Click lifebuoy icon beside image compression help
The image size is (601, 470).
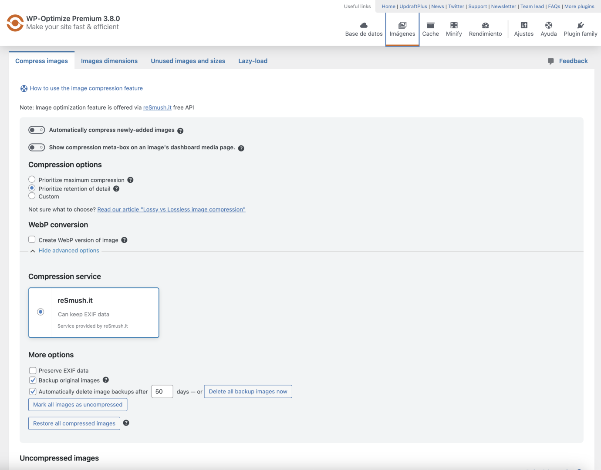pos(24,89)
